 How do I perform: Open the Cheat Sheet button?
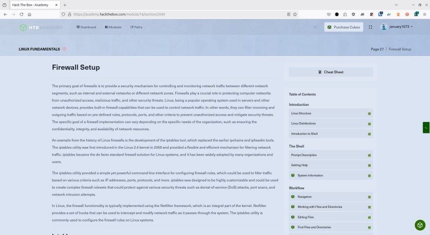(x=331, y=72)
